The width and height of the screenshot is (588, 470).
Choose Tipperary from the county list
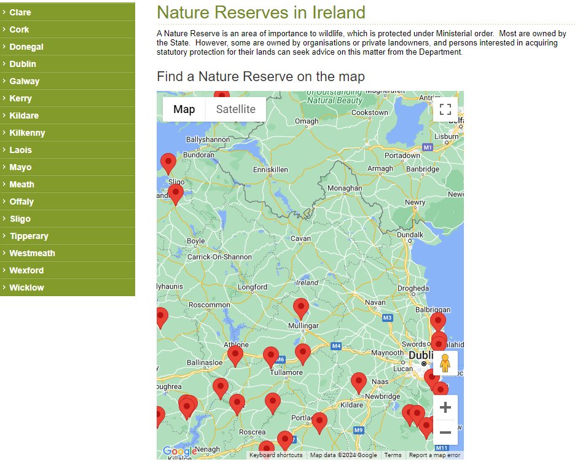68,237
